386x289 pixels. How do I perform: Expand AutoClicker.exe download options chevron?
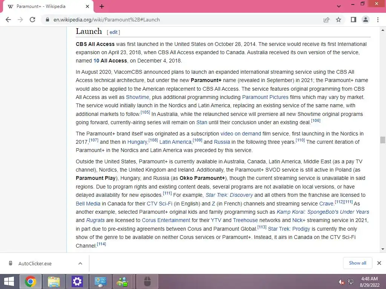coord(80,263)
